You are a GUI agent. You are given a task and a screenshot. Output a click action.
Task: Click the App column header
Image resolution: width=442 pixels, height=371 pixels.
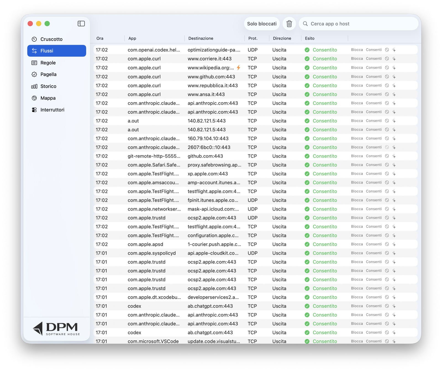(132, 38)
